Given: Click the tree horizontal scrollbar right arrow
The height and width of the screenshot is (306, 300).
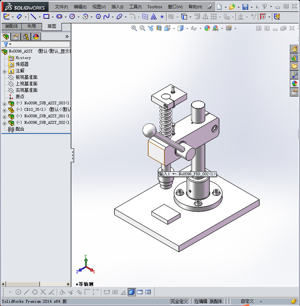Looking at the screenshot, I should point(68,284).
